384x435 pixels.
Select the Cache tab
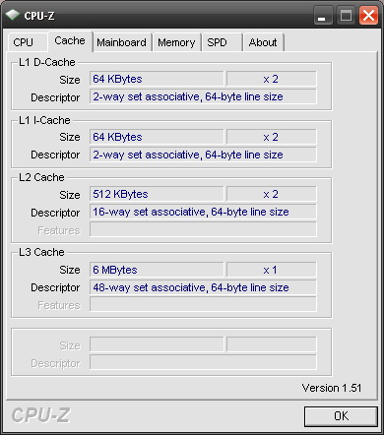pyautogui.click(x=70, y=40)
